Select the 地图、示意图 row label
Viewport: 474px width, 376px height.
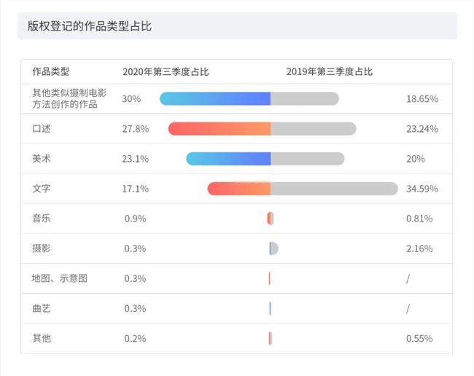pos(59,278)
